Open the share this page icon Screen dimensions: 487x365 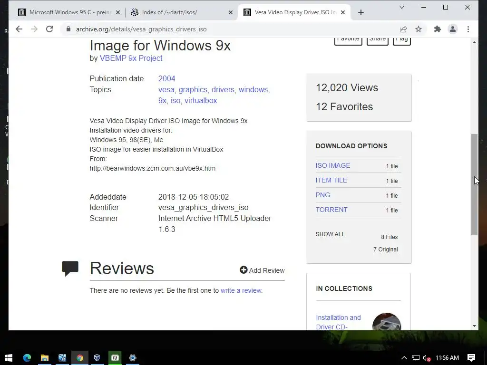click(x=403, y=29)
